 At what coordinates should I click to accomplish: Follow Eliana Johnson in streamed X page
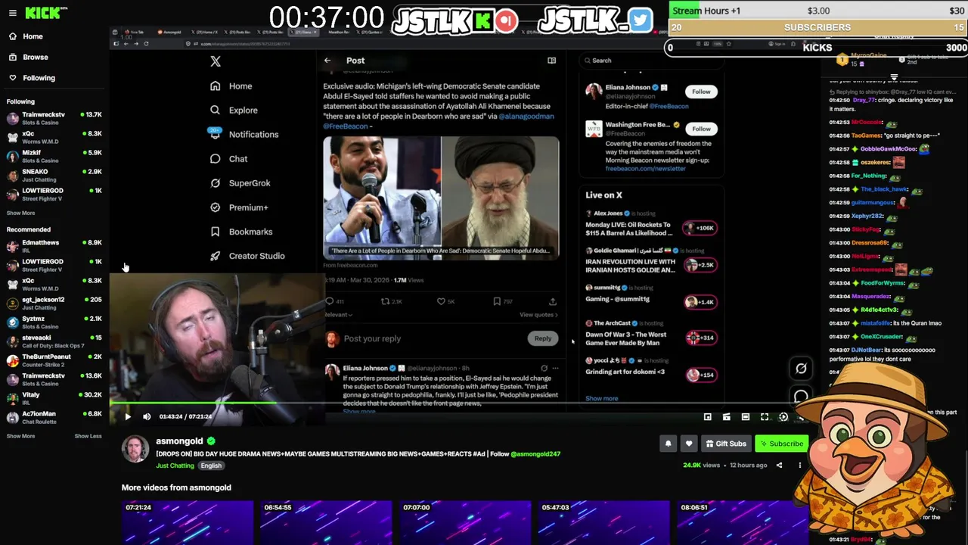pos(701,92)
